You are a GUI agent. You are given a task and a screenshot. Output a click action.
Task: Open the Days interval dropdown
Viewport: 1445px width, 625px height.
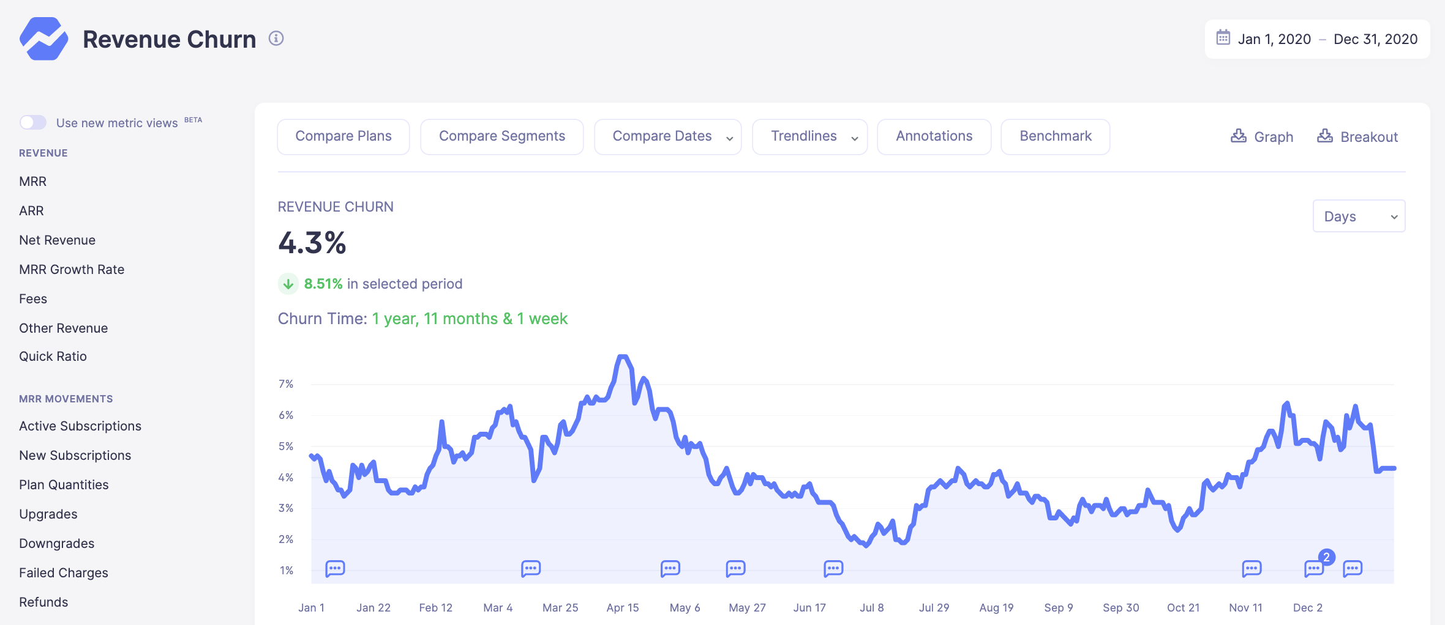[x=1358, y=216]
